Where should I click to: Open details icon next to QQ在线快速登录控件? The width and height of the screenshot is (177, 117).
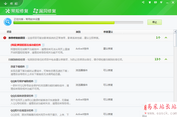coord(36,96)
